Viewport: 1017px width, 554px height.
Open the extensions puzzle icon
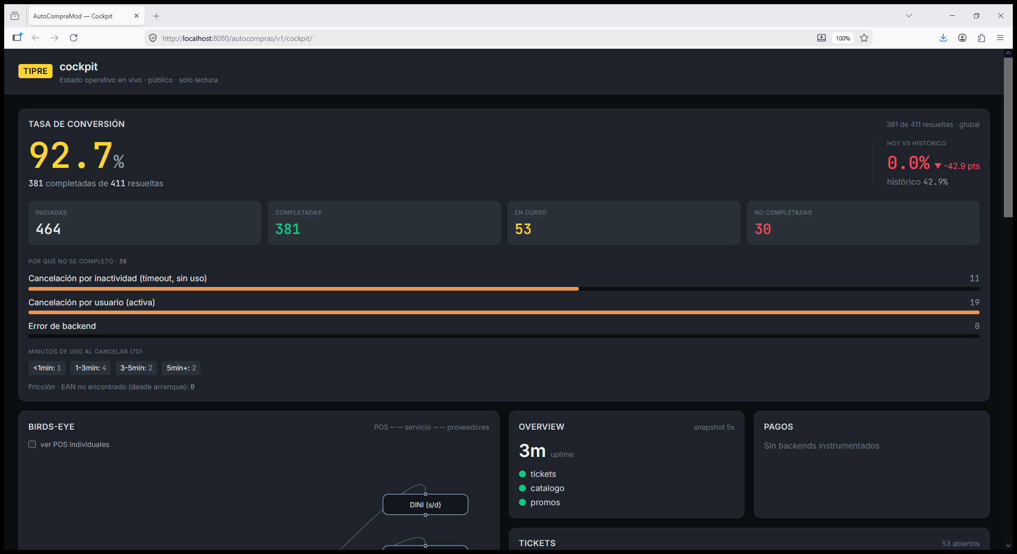tap(981, 38)
